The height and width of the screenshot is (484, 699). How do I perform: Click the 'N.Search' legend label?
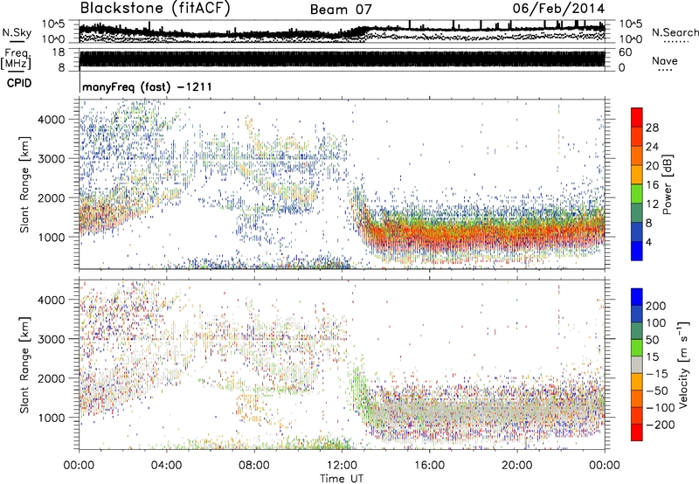point(675,32)
